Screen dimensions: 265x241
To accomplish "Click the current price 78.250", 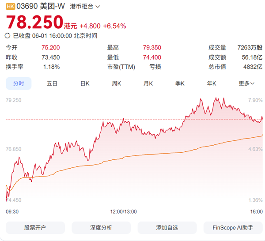I will pyautogui.click(x=34, y=22).
